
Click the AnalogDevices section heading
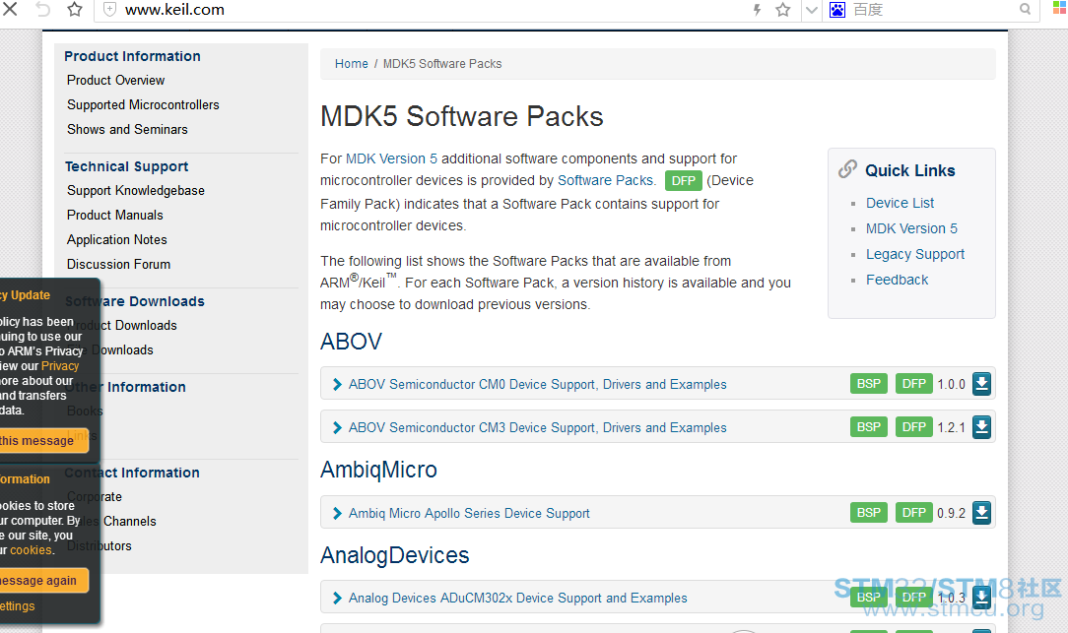(394, 555)
